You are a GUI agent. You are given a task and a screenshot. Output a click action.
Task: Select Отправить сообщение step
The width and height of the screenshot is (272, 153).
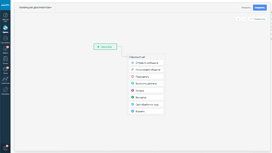pyautogui.click(x=146, y=63)
